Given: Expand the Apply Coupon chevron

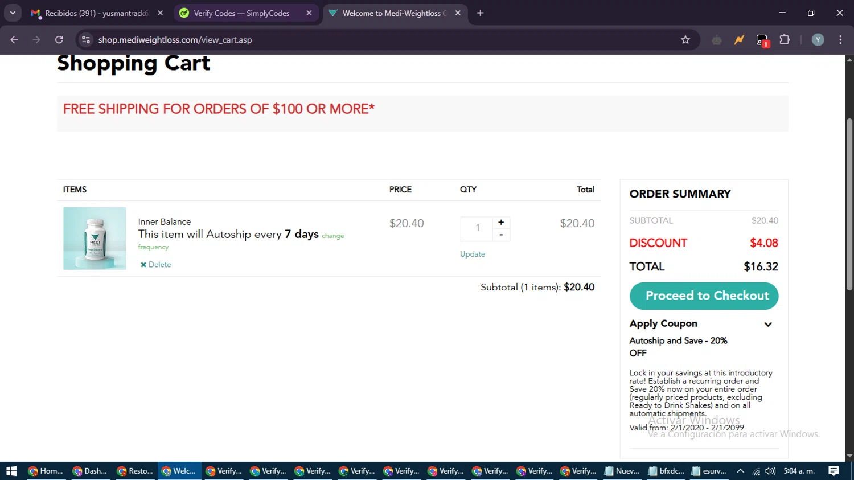Looking at the screenshot, I should 768,324.
